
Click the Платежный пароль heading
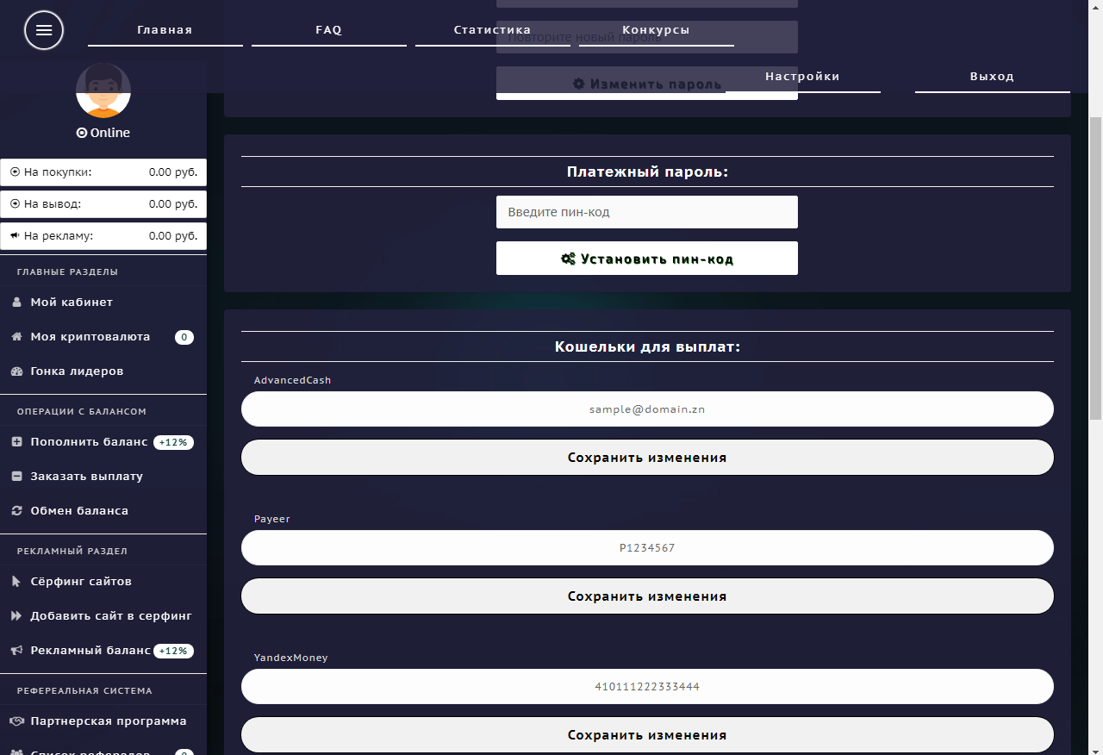pos(647,172)
